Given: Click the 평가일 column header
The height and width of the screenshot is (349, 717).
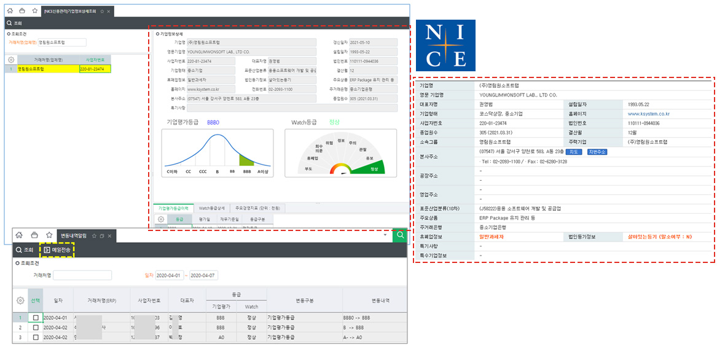Looking at the screenshot, I should [x=204, y=219].
